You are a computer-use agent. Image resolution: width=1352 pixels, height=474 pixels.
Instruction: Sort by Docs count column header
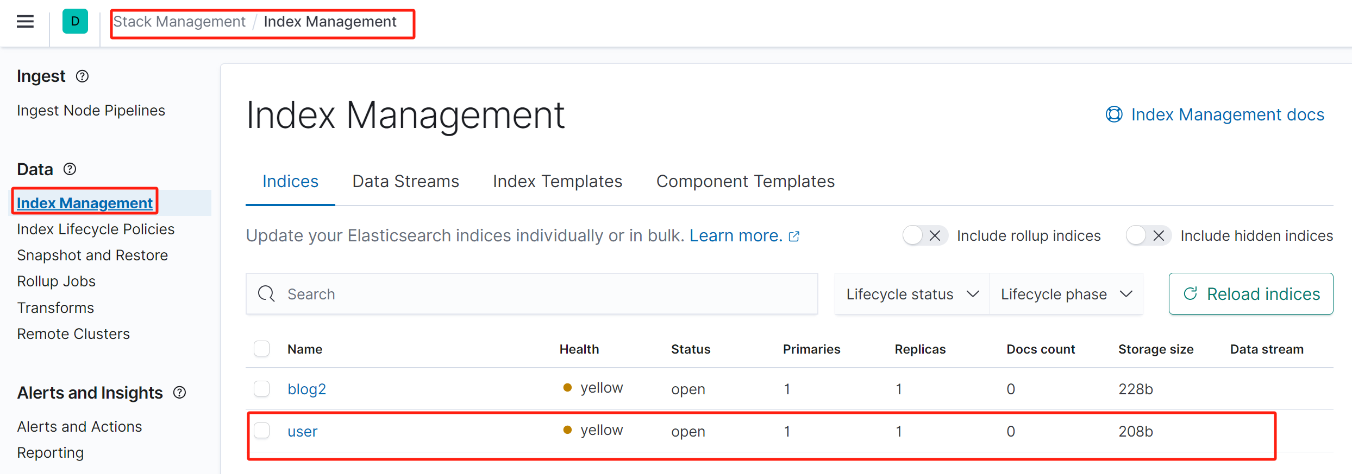point(1041,349)
